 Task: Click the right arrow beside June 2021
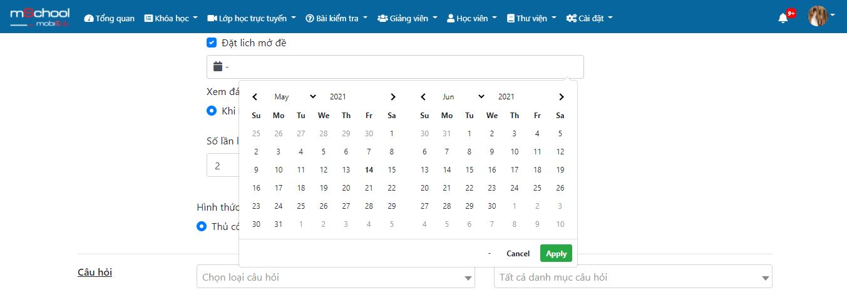561,97
